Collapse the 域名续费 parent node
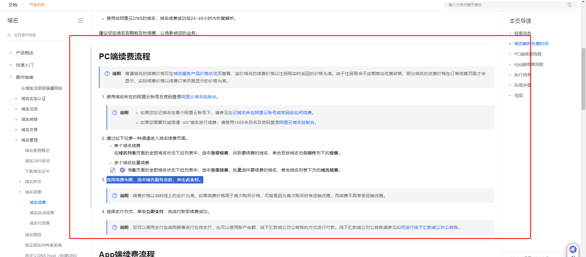This screenshot has width=586, height=257. [x=20, y=192]
